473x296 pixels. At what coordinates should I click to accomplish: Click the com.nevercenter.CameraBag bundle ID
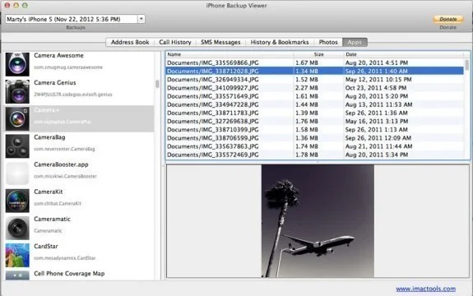coord(64,149)
